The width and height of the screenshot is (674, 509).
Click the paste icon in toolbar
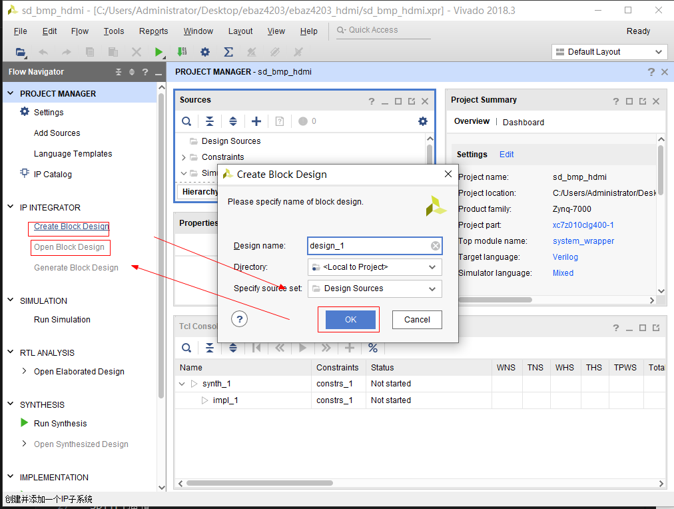pos(113,52)
